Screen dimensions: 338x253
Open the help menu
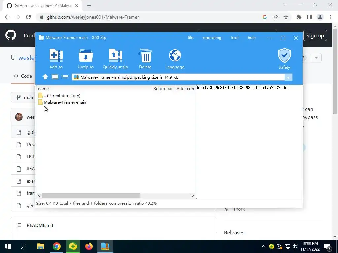click(252, 38)
